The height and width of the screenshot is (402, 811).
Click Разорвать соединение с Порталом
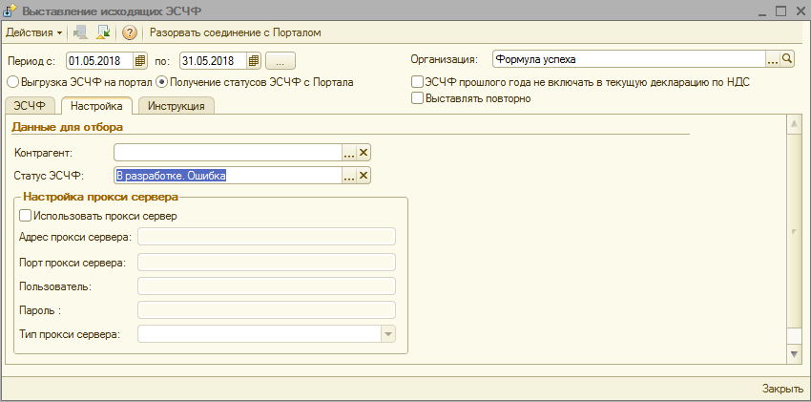236,32
